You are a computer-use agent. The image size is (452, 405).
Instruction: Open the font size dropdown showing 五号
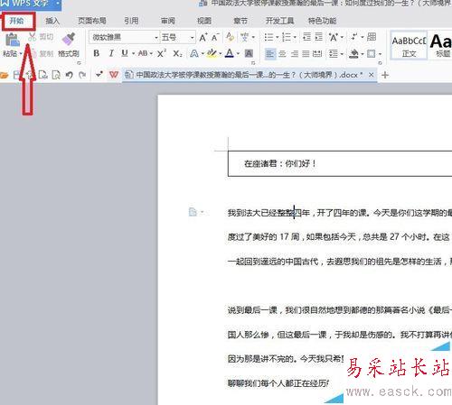point(192,38)
